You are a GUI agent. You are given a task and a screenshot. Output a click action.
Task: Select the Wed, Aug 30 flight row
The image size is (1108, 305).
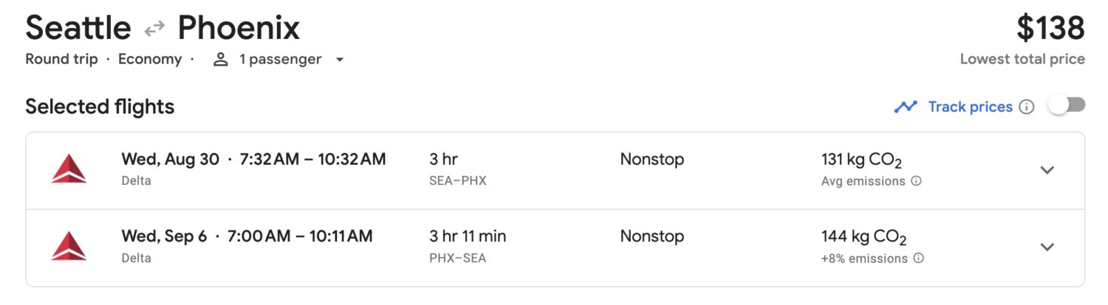[555, 170]
